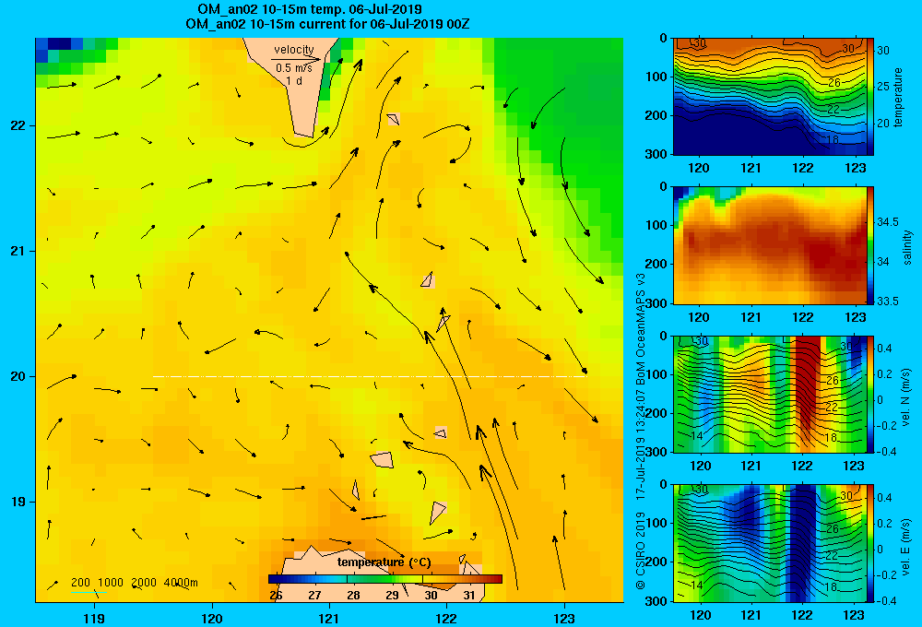Click longitude label 123 under the main map

pos(564,618)
